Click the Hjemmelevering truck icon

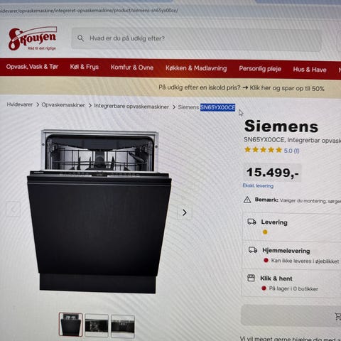[x=253, y=250]
